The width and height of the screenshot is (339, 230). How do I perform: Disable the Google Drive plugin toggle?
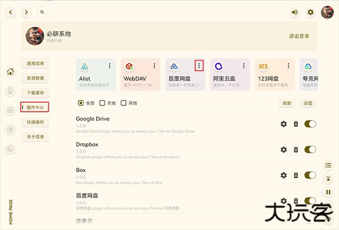point(310,124)
